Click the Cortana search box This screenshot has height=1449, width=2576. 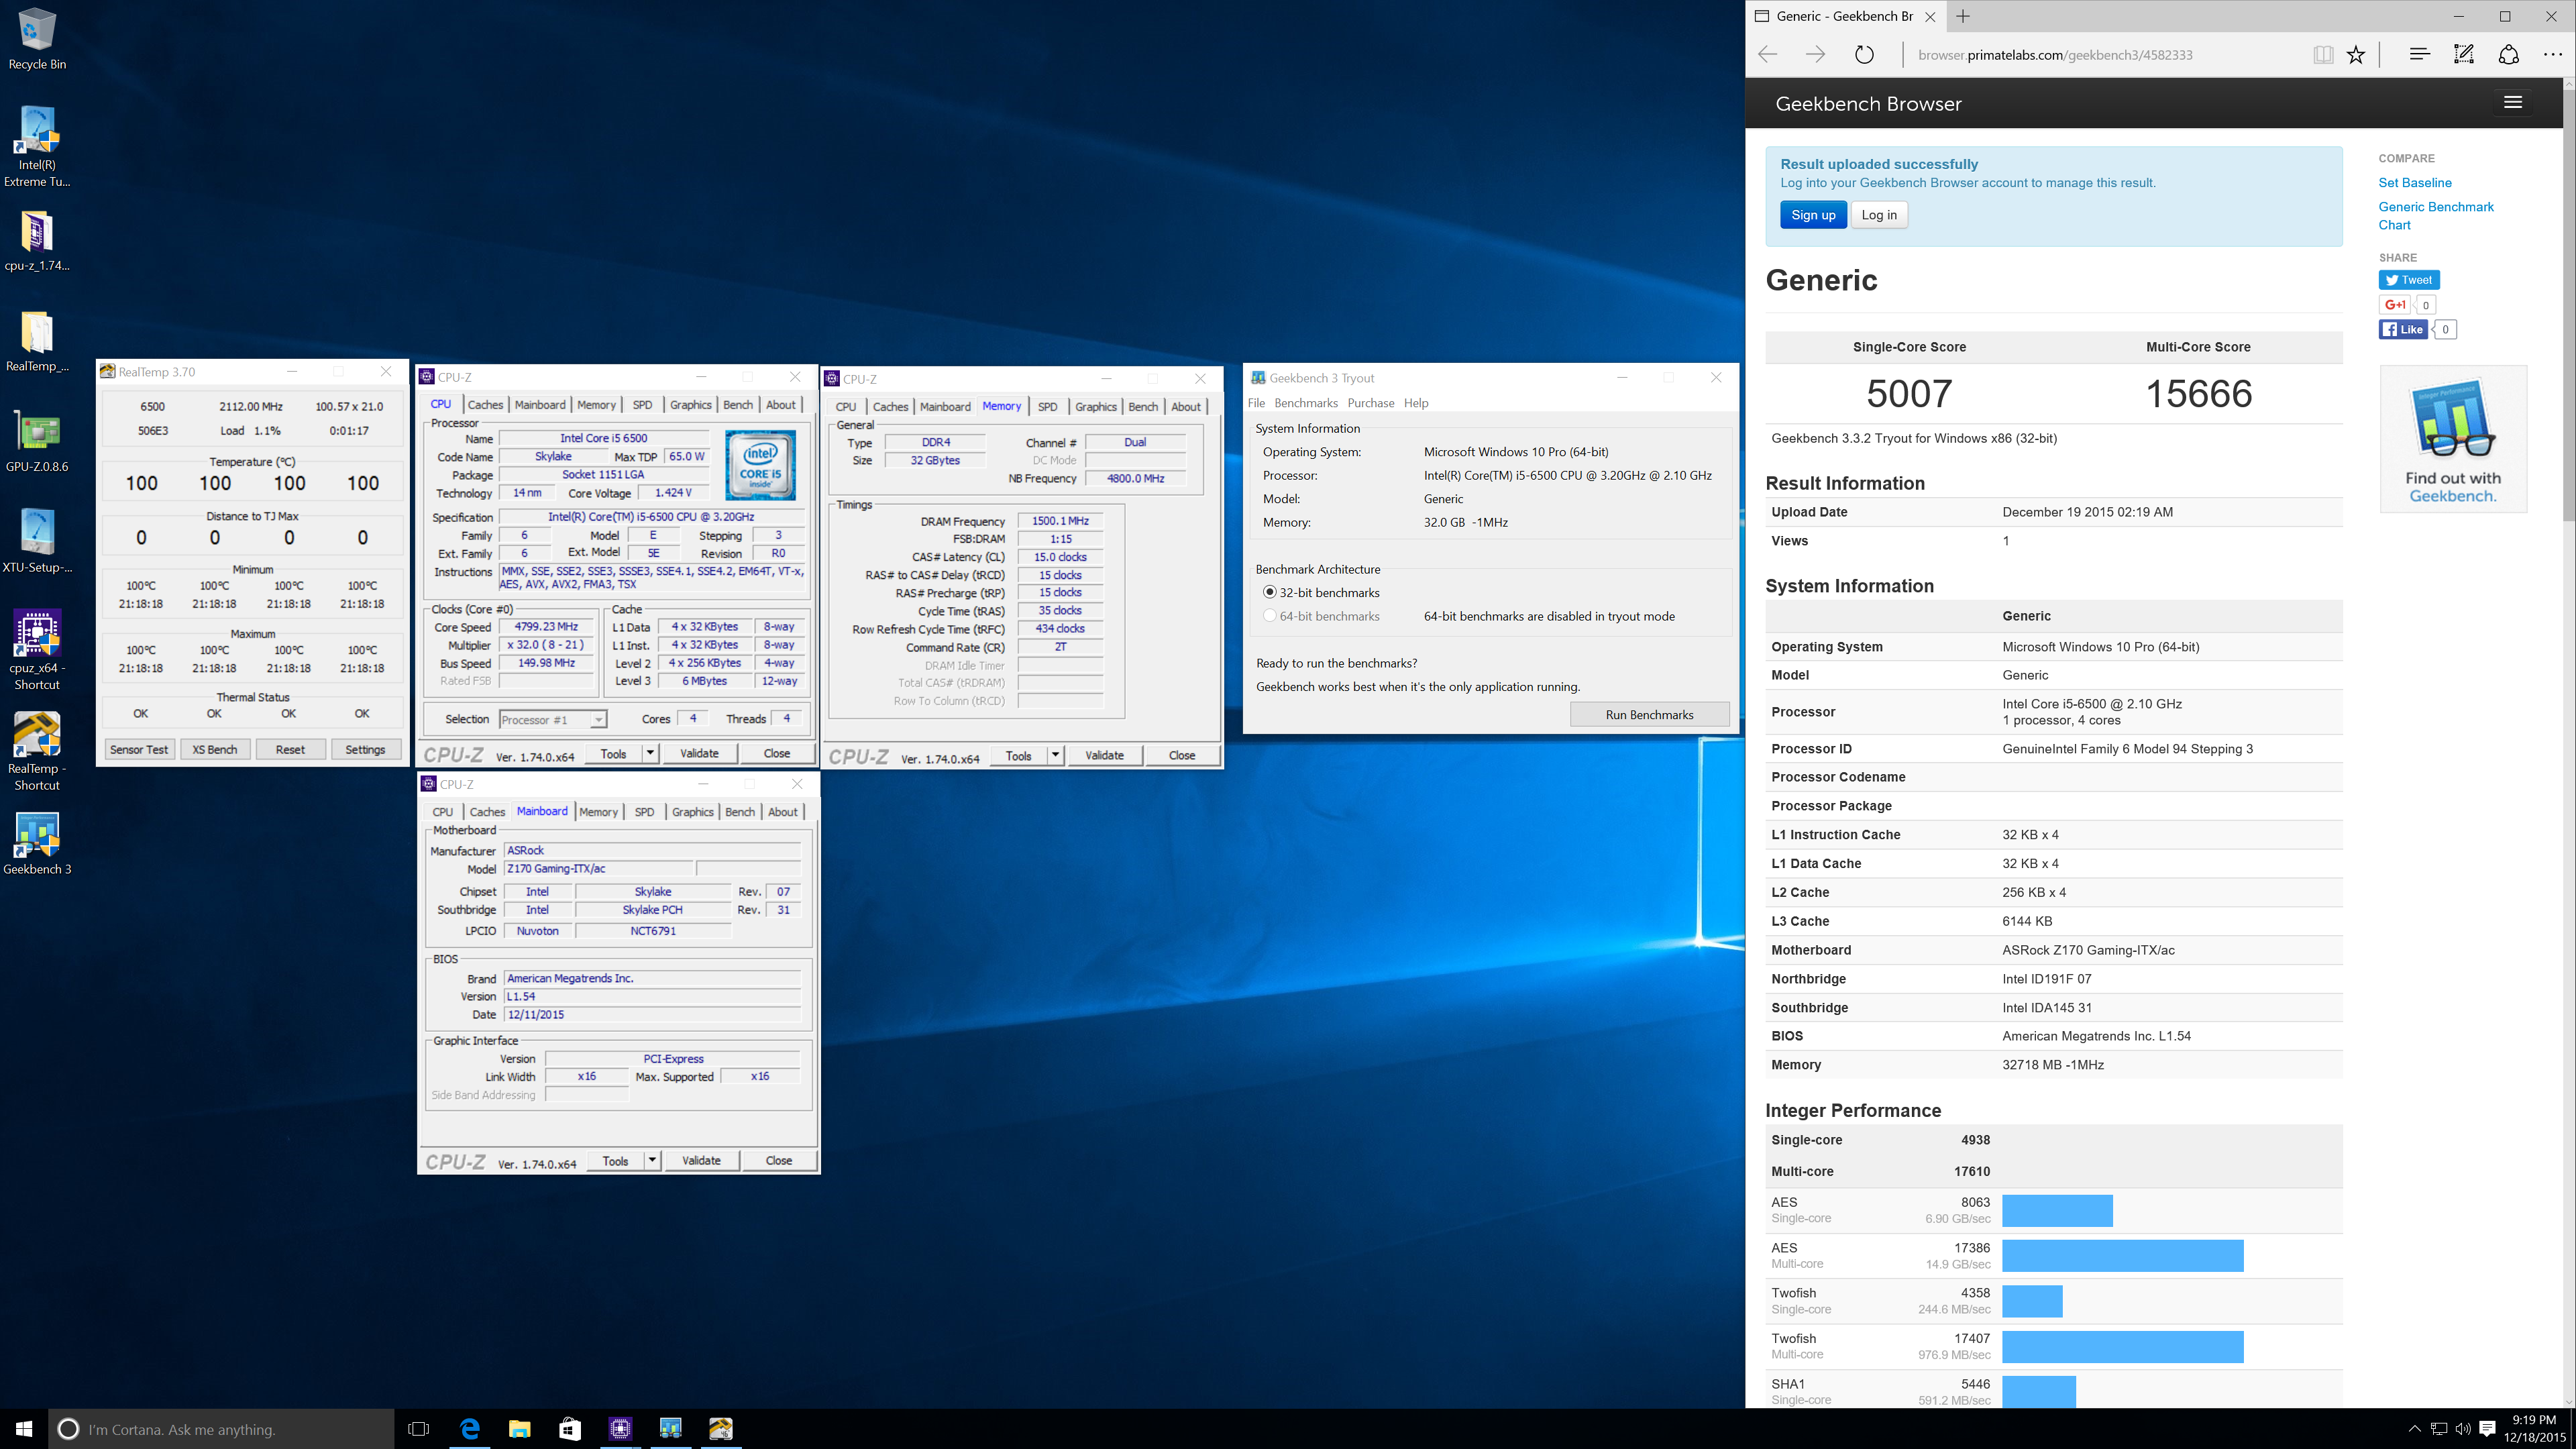coord(221,1429)
